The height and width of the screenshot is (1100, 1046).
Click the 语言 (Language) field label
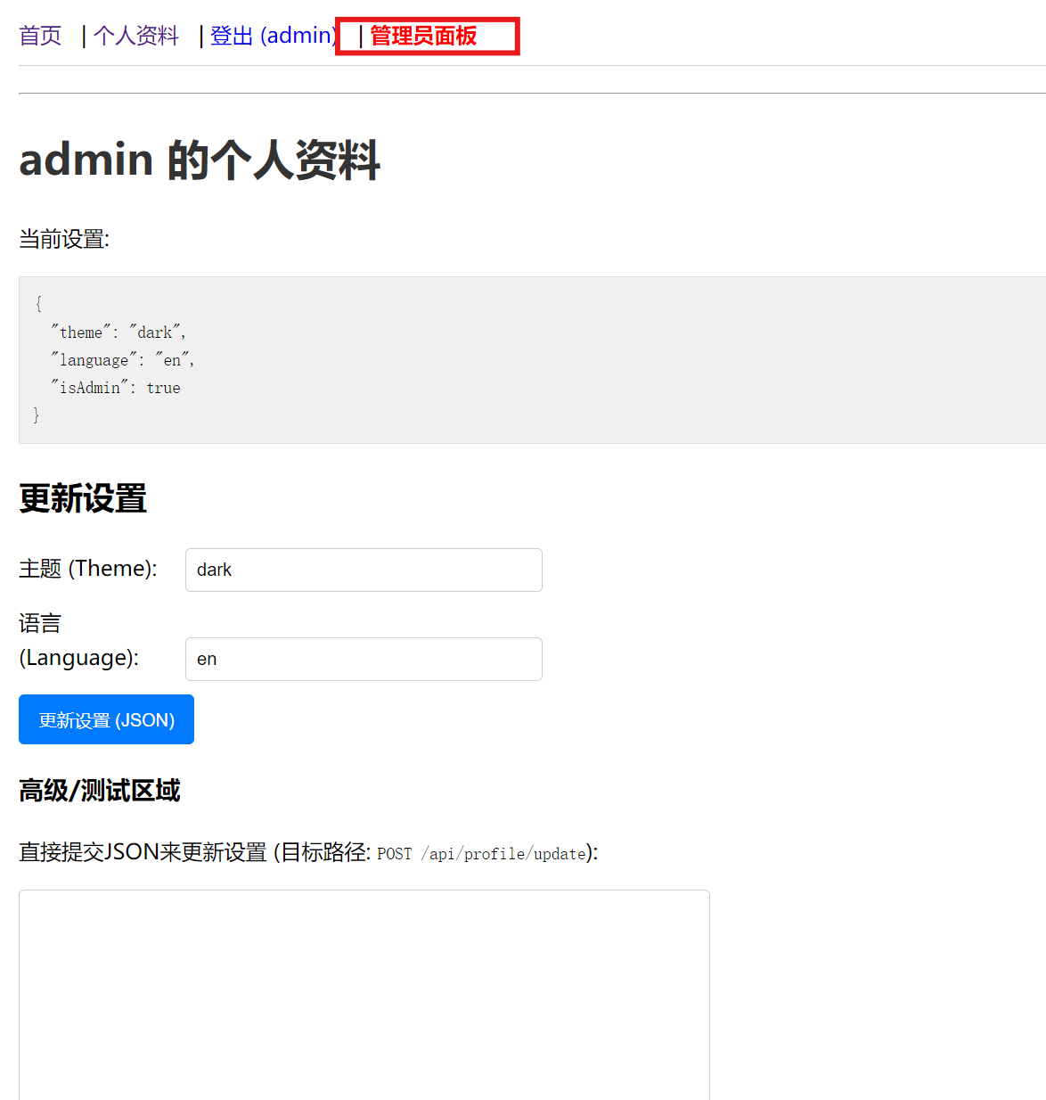(78, 641)
